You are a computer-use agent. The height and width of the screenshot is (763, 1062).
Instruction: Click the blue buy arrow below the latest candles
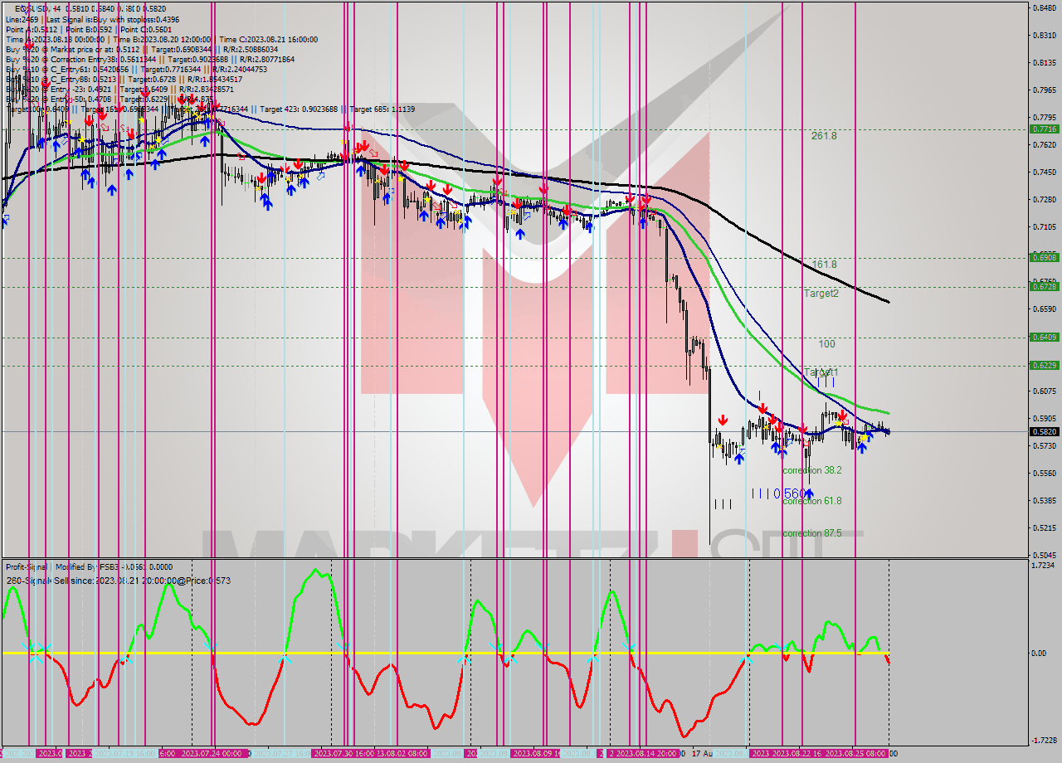coord(863,445)
